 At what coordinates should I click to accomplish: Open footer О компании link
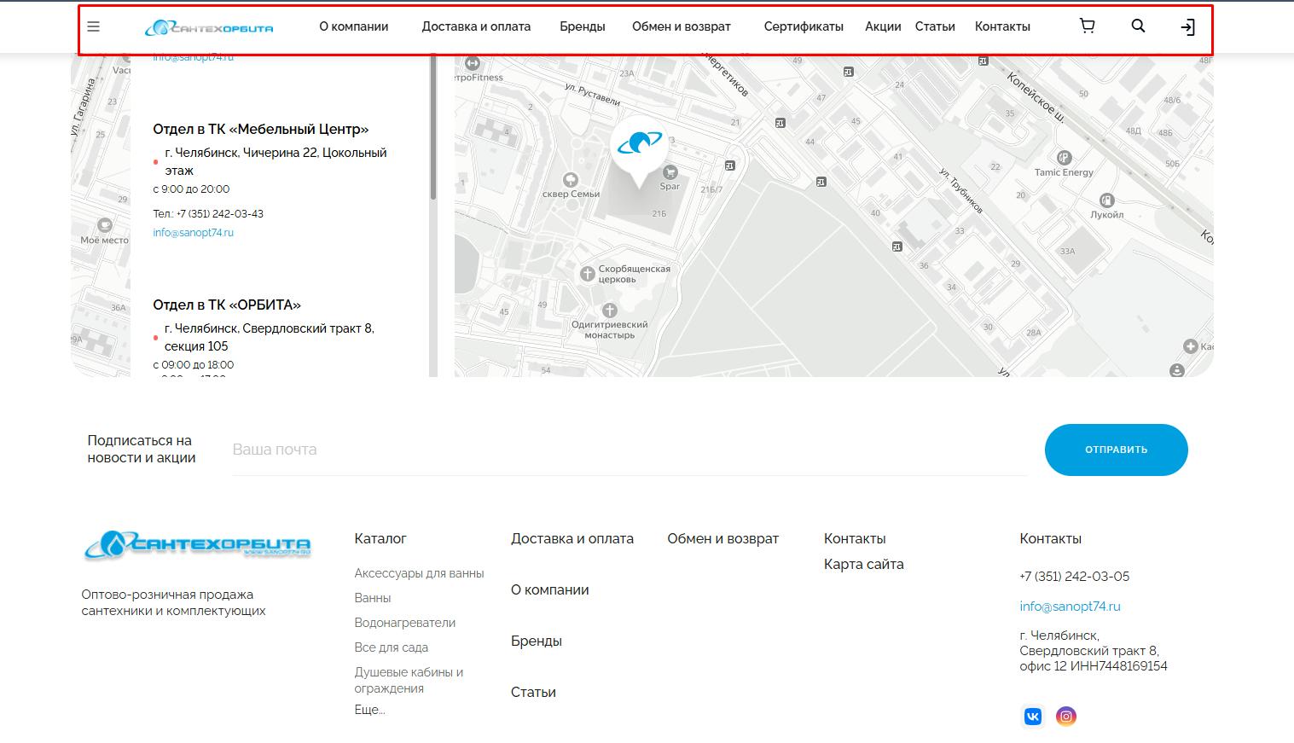[x=550, y=590]
